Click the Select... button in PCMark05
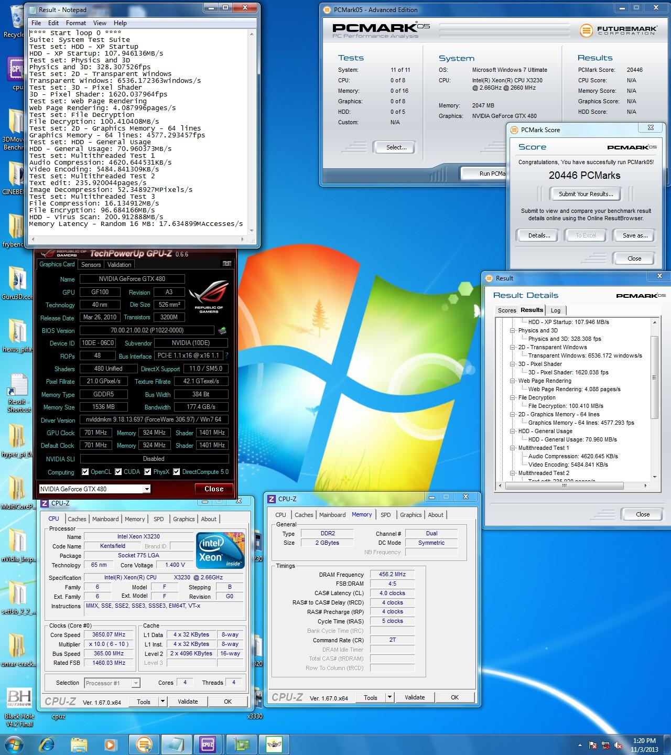Screen dimensions: 671x755 point(396,147)
